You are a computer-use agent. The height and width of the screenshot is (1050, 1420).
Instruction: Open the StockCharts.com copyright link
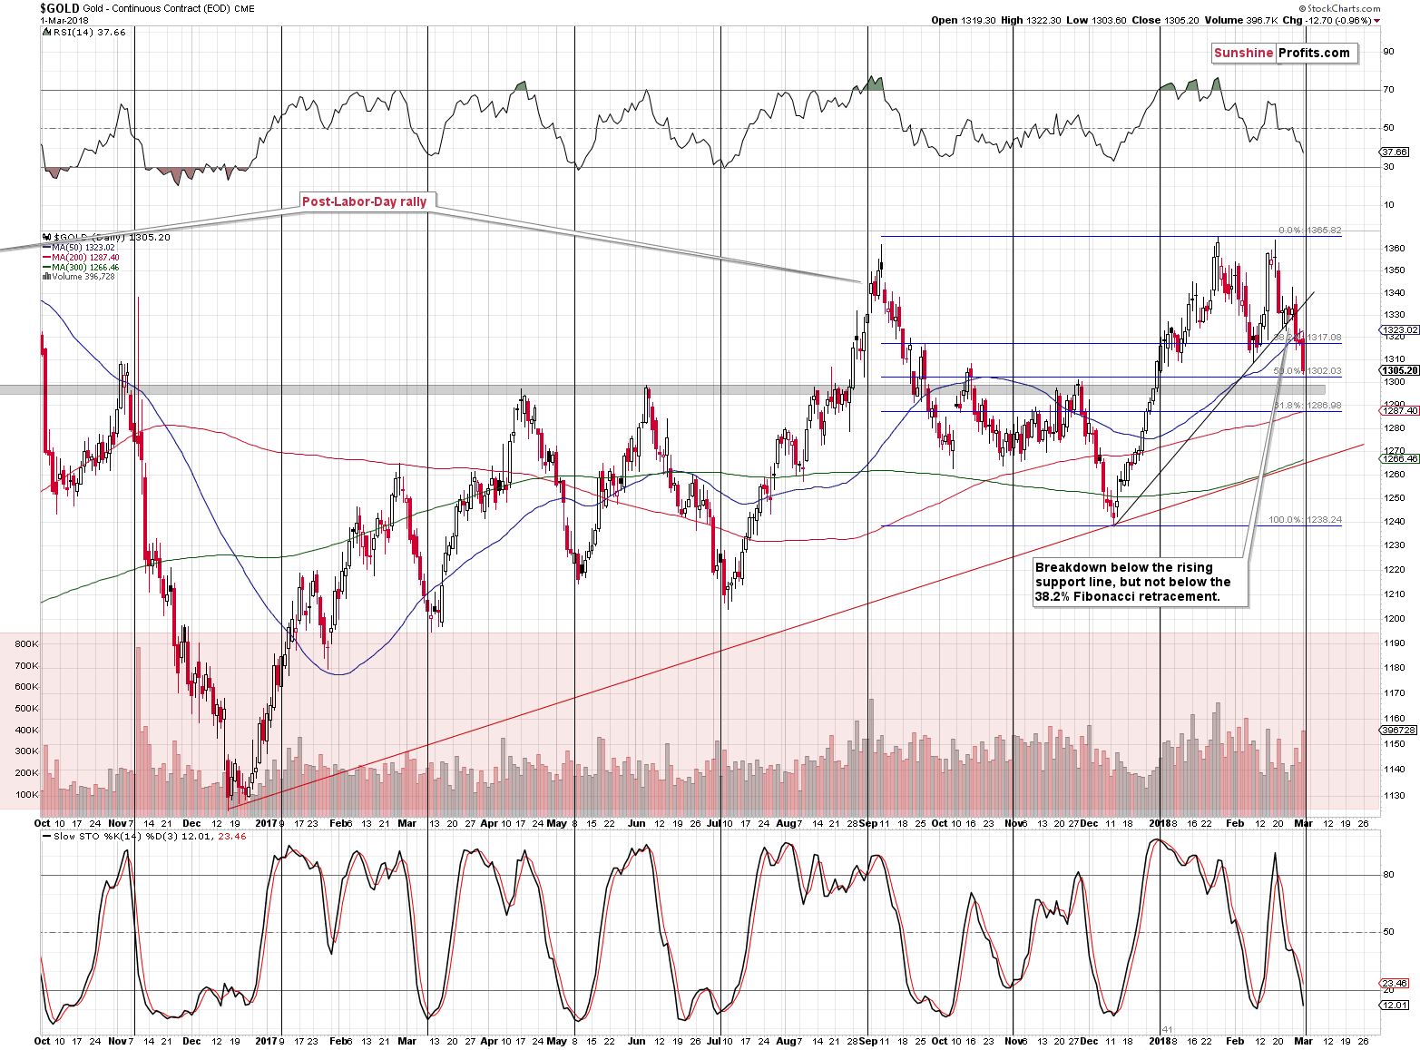click(x=1341, y=8)
